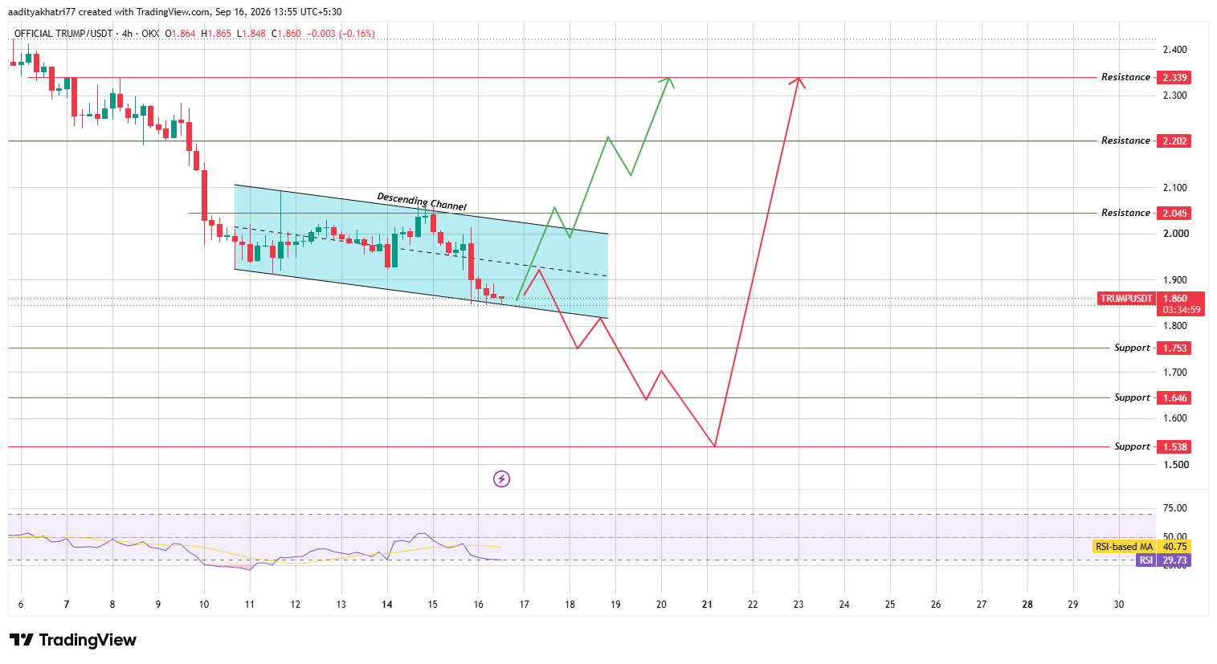Click the purple lightning event icon
The width and height of the screenshot is (1217, 664).
pos(501,479)
